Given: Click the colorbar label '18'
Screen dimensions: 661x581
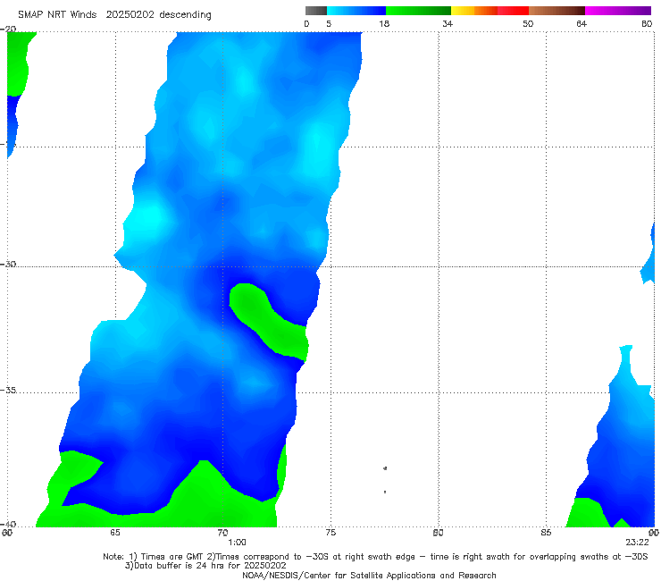Looking at the screenshot, I should pos(384,23).
